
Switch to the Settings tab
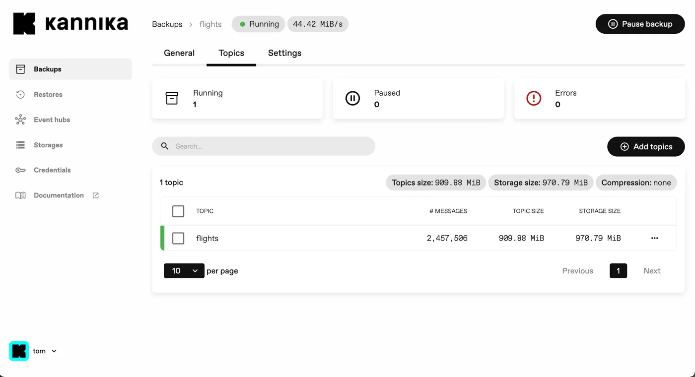tap(284, 53)
